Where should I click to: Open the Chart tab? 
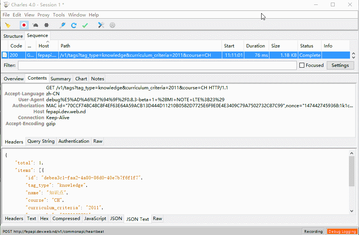81,79
